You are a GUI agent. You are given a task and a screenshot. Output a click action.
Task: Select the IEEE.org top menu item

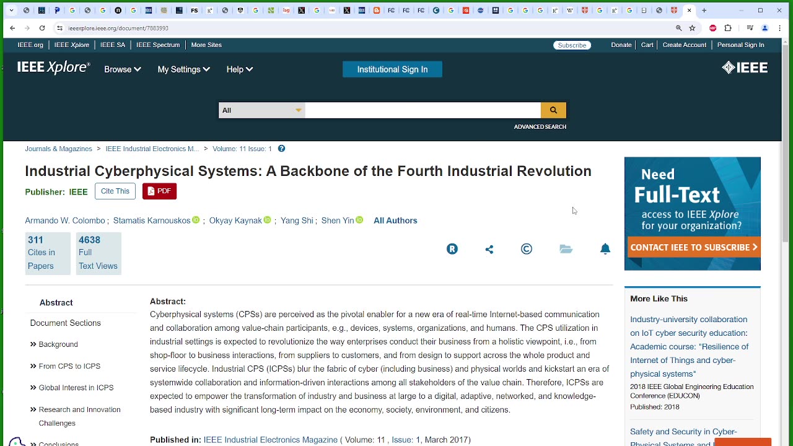click(x=30, y=45)
